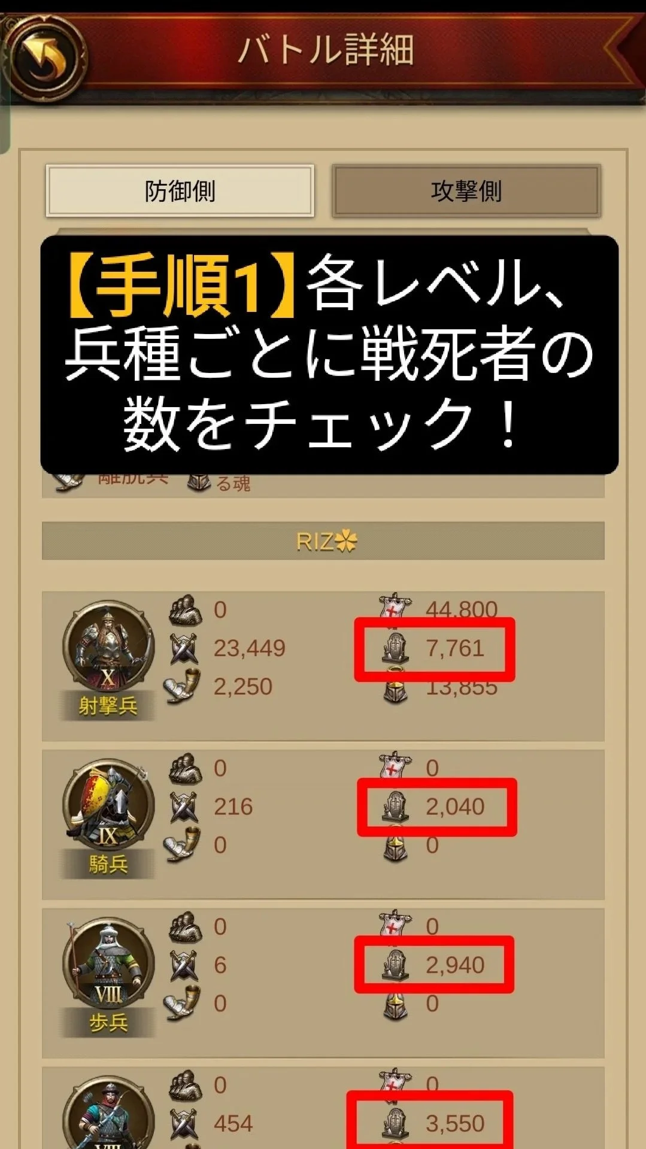Screen dimensions: 646x1149
Task: Tap the armored fist icon in 歩兵 row
Action: [x=185, y=927]
